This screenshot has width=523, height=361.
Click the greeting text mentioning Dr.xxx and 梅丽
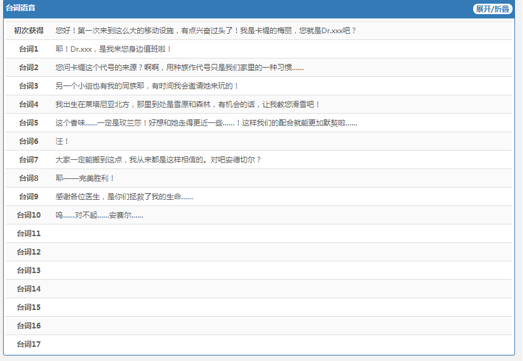coord(206,31)
